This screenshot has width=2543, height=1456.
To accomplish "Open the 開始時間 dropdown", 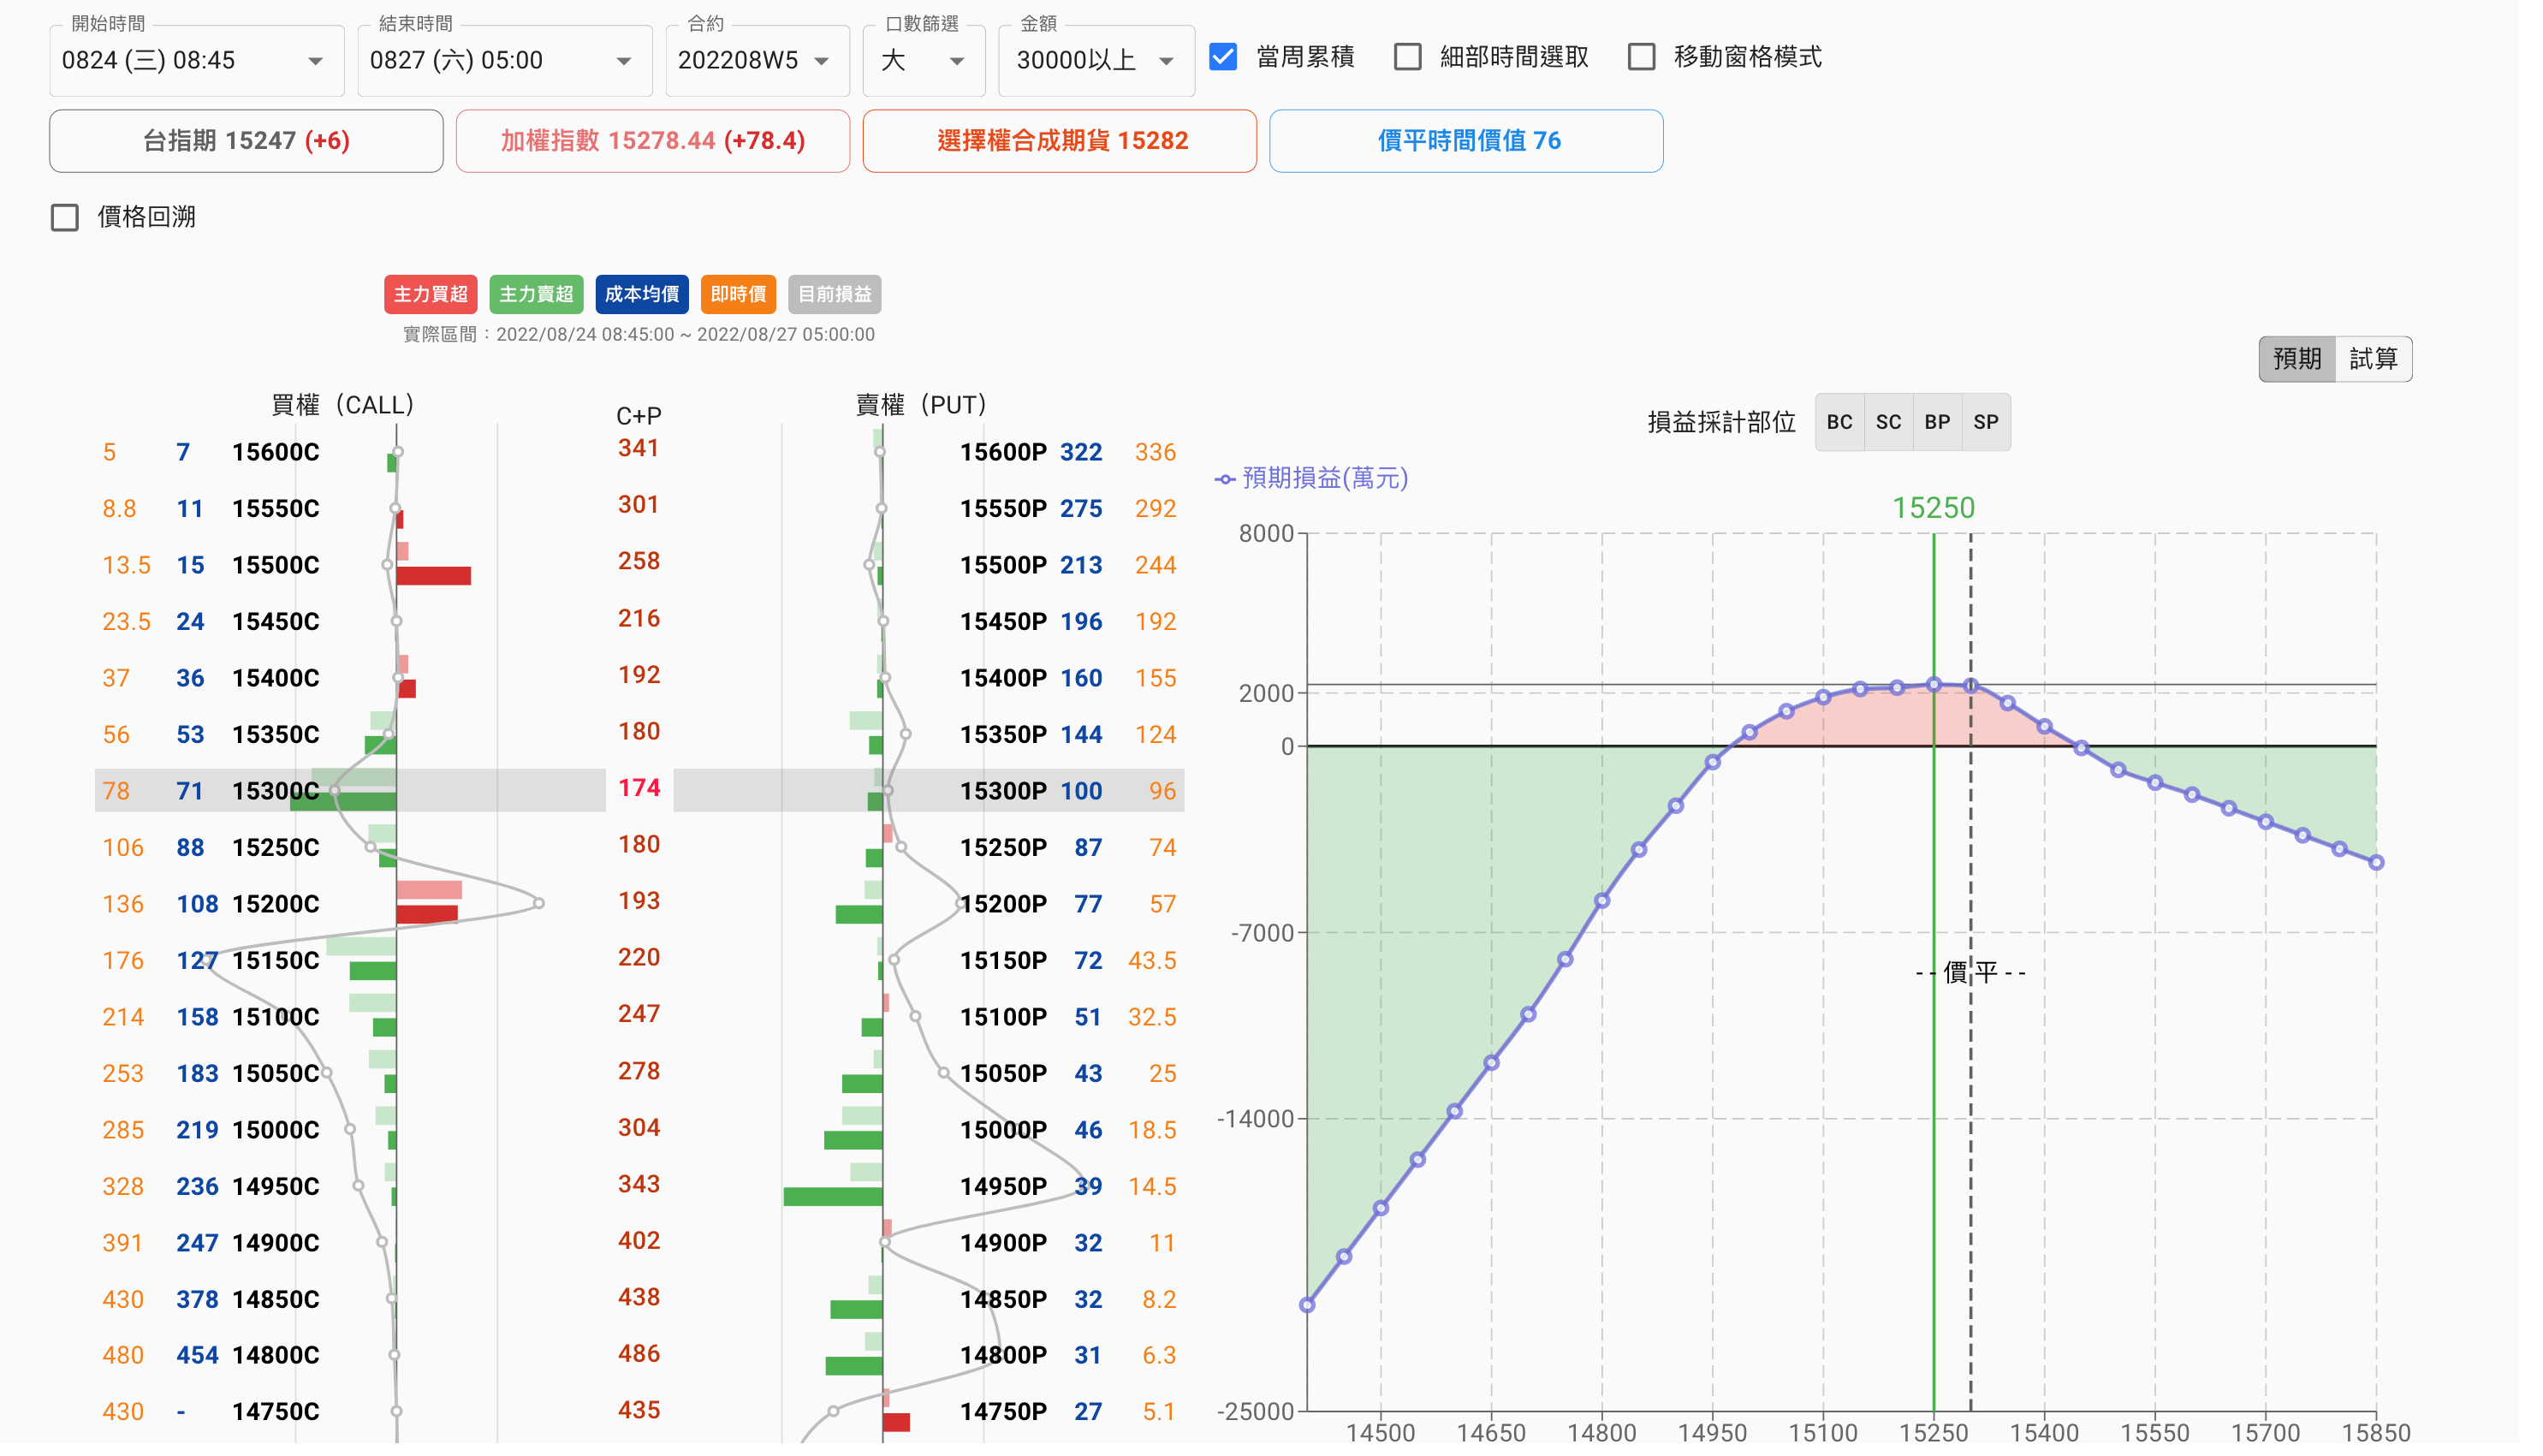I will point(195,61).
